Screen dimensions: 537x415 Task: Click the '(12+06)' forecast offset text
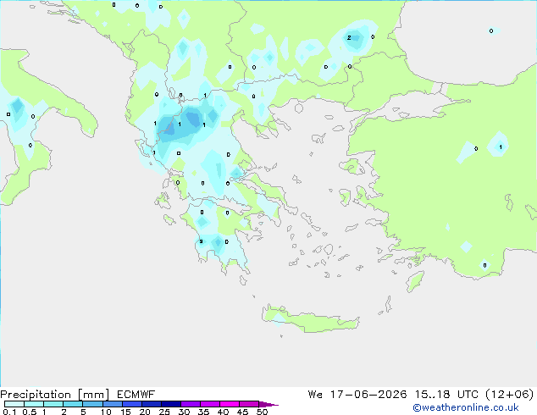[x=510, y=395]
